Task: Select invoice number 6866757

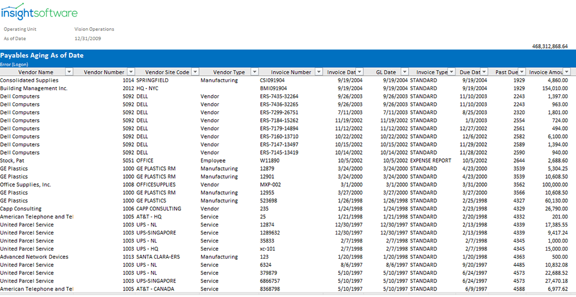Action: (x=270, y=281)
